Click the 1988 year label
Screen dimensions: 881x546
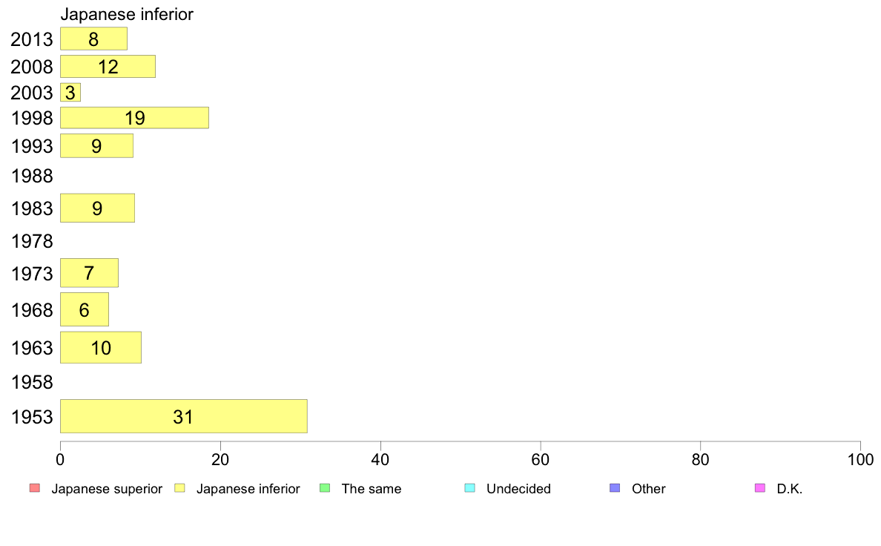(x=32, y=176)
